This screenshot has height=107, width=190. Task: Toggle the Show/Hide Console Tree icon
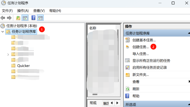click(x=25, y=18)
